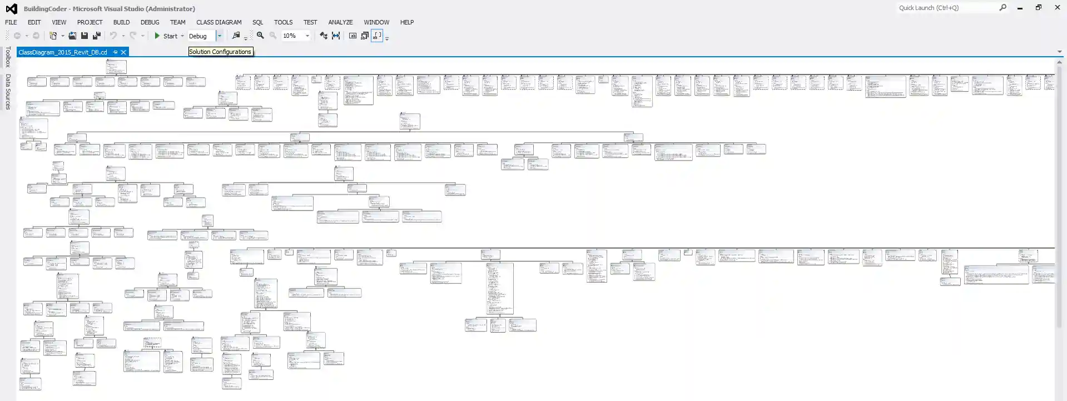Toggle Display Full Signature format
The height and width of the screenshot is (401, 1067).
(377, 36)
